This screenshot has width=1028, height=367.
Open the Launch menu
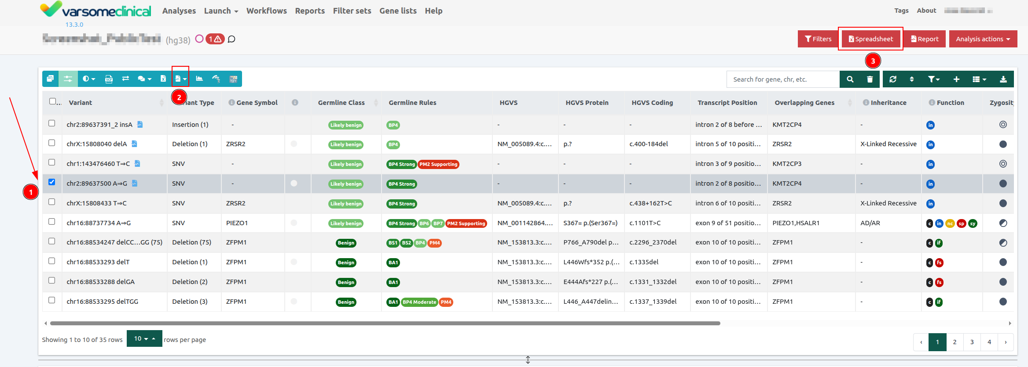tap(221, 11)
